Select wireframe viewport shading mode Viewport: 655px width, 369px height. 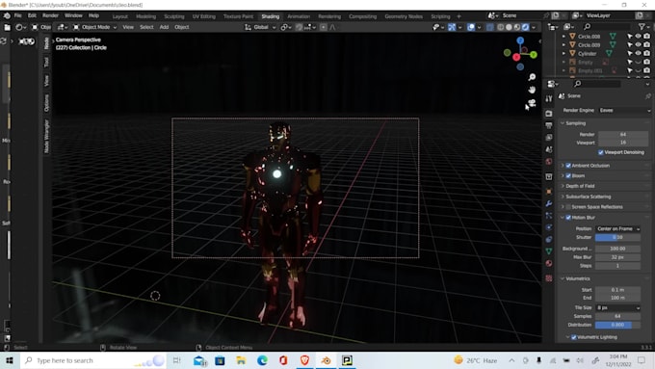(x=501, y=27)
